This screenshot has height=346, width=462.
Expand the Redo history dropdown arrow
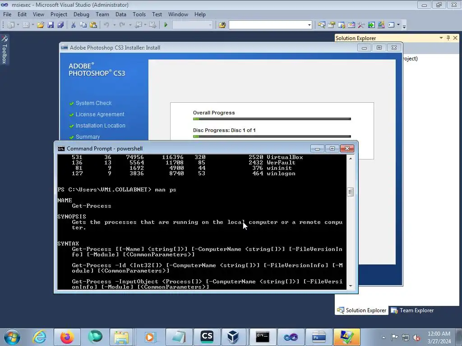[130, 25]
